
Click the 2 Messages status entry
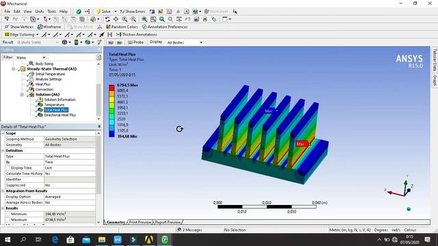pyautogui.click(x=190, y=230)
